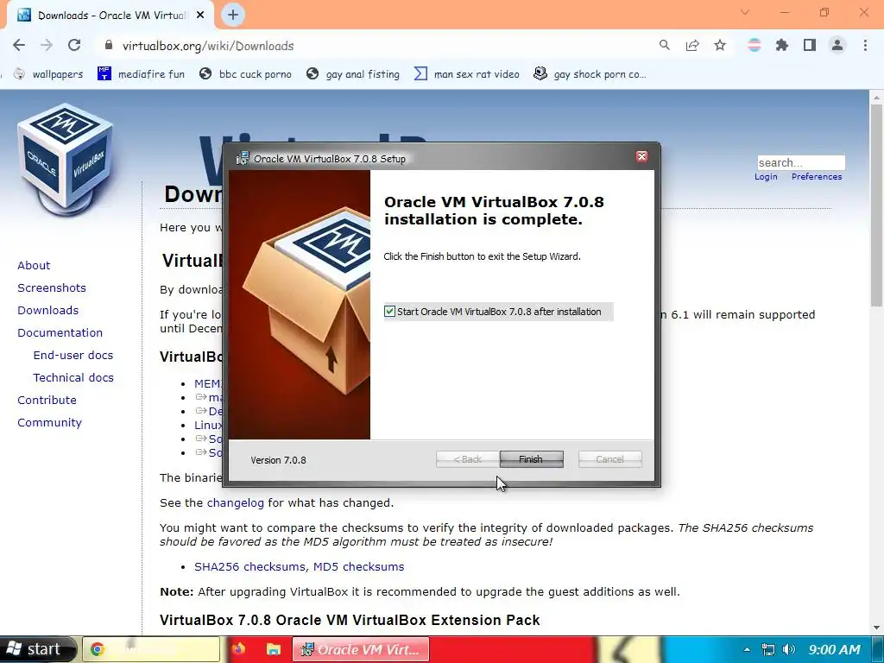The width and height of the screenshot is (884, 663).
Task: Open the tab search chevron
Action: click(745, 12)
